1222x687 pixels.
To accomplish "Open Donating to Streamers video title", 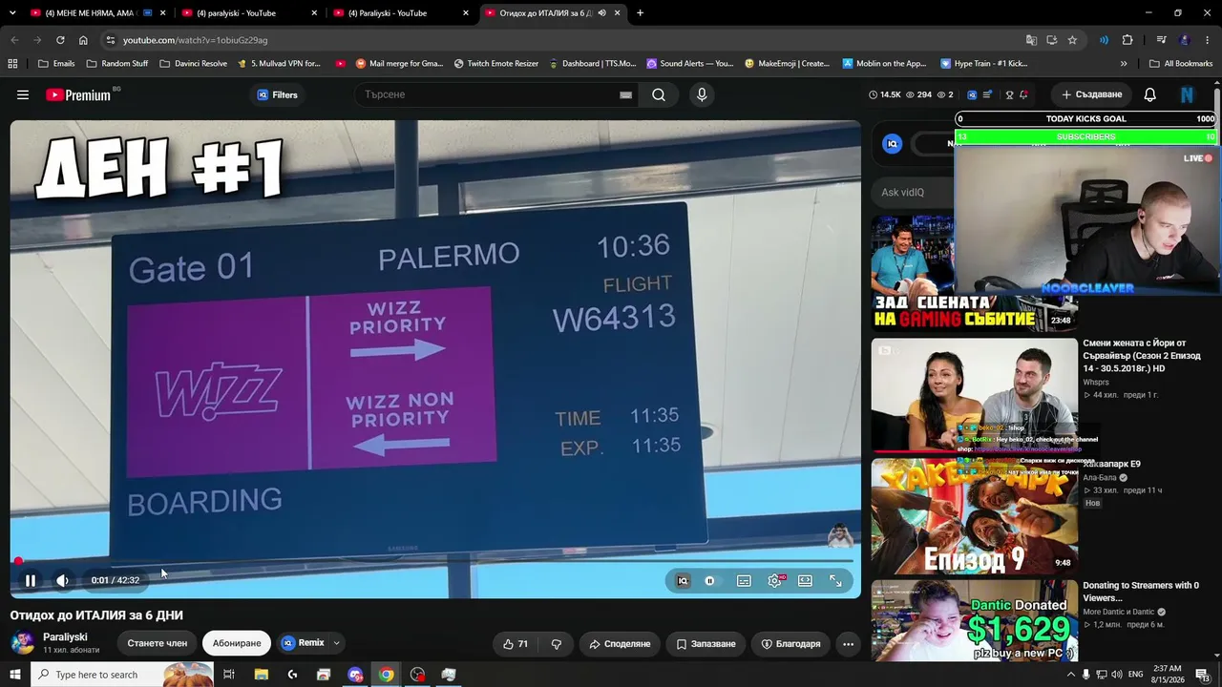I will tap(1140, 592).
